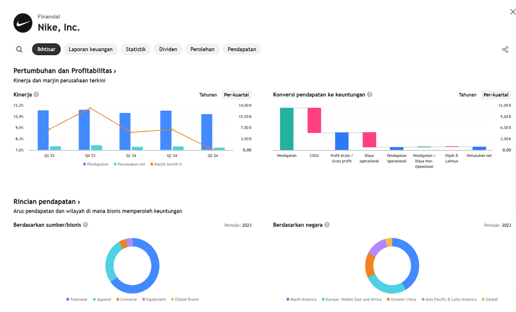Toggle Pemasukan net legend in Kinerja chart

pyautogui.click(x=129, y=164)
